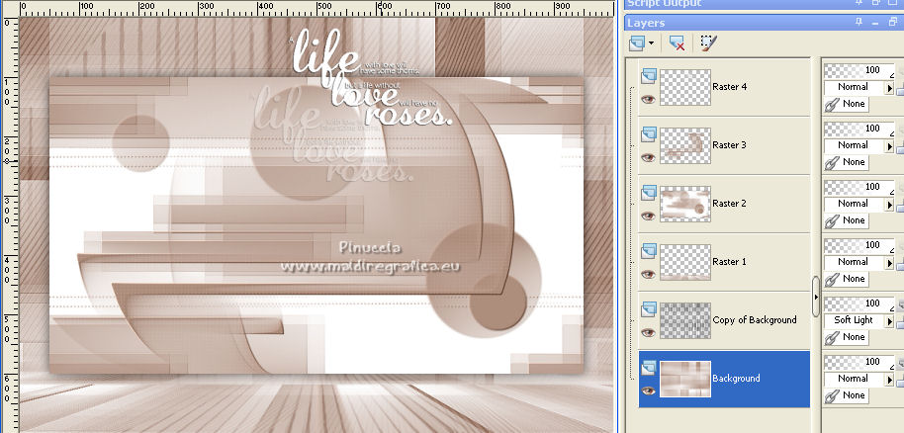Click the Delete Layer icon

point(677,43)
